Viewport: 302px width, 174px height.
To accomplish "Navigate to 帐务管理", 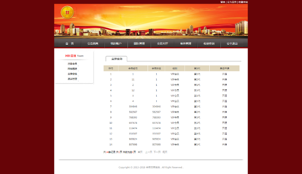I will pyautogui.click(x=186, y=44).
